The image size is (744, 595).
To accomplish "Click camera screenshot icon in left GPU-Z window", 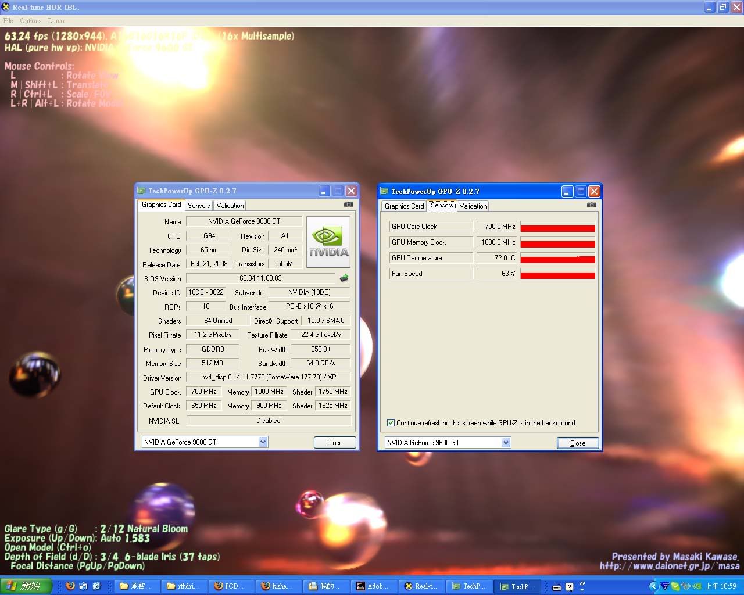I will point(348,205).
